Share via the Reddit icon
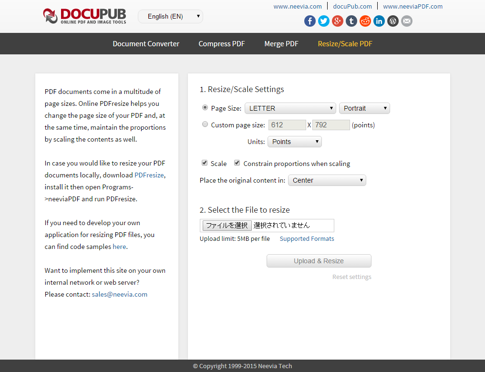 [365, 21]
